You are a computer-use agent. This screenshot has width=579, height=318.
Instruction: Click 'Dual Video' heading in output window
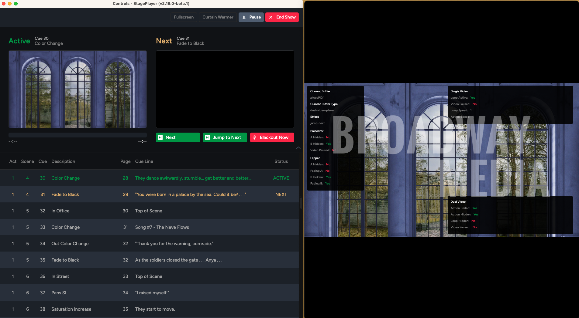458,202
